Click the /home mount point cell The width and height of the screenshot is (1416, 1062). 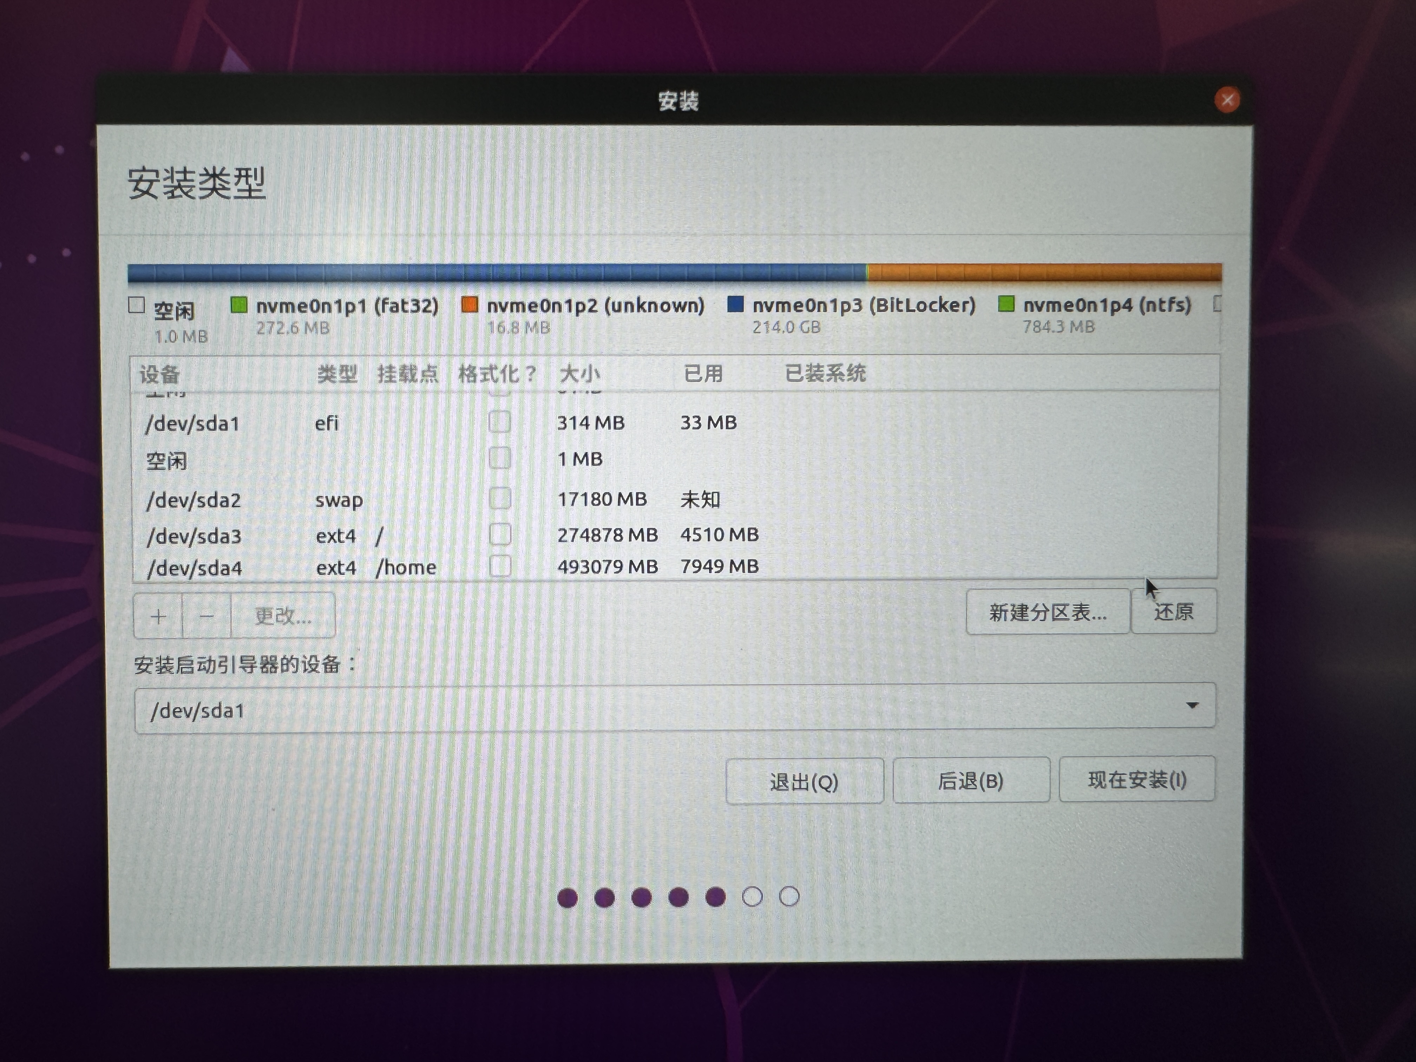pos(406,567)
